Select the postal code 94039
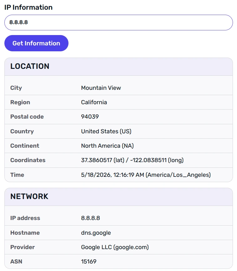 tap(90, 117)
